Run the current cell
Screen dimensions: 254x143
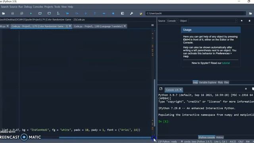(x=40, y=14)
